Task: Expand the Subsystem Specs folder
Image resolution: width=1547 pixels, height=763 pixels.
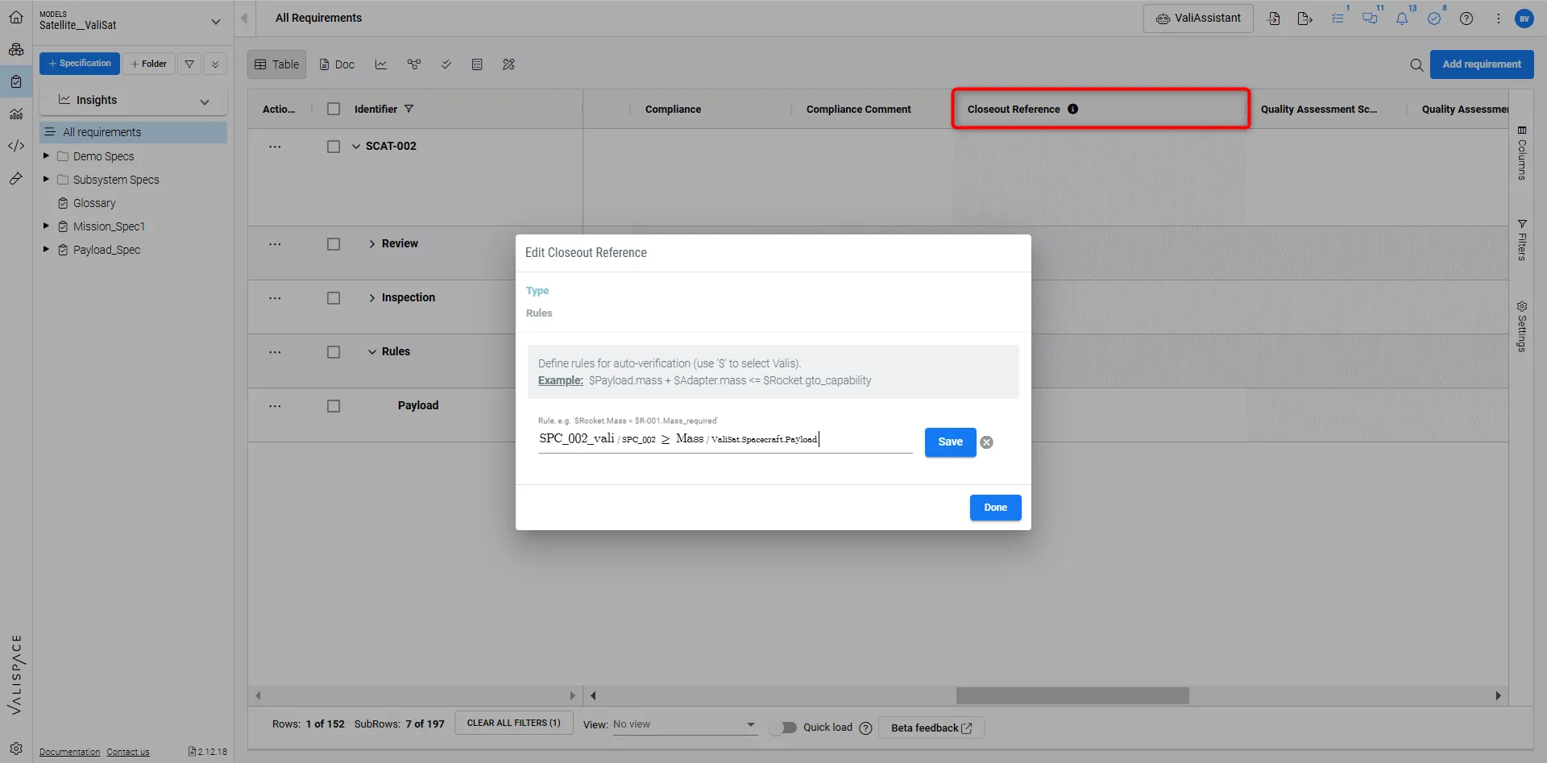Action: point(46,179)
